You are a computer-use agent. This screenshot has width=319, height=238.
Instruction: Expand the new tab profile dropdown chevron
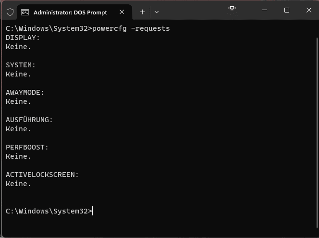[157, 12]
